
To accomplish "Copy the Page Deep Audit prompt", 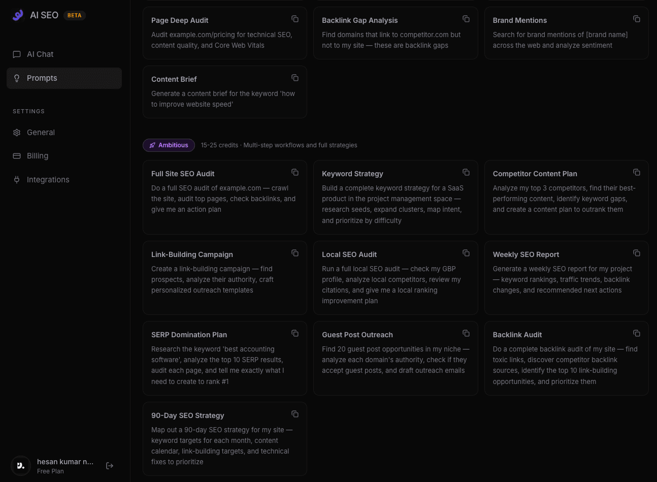I will point(295,19).
